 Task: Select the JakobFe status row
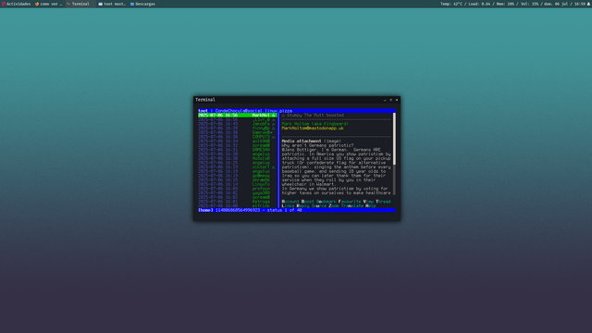click(238, 124)
